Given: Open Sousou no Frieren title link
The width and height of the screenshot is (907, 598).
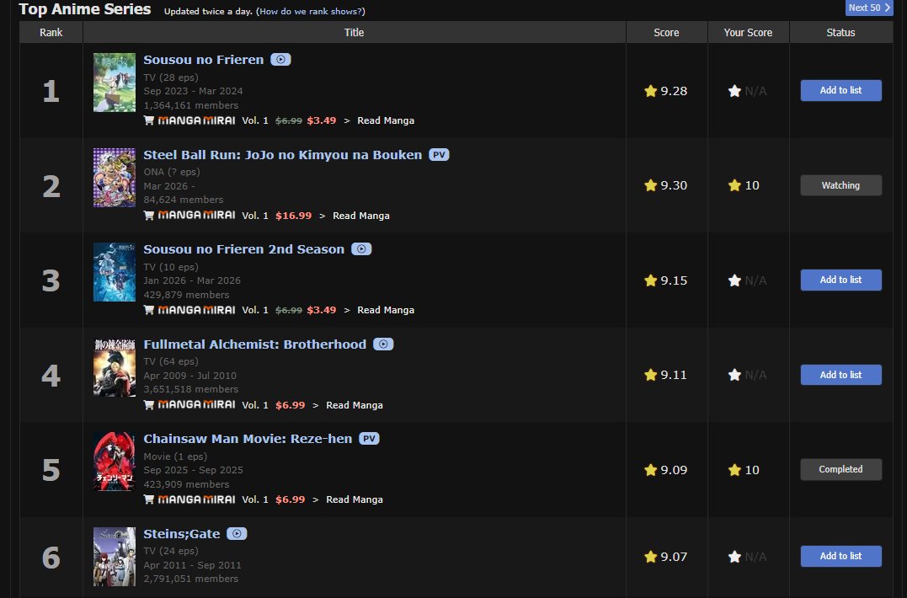Looking at the screenshot, I should click(204, 60).
